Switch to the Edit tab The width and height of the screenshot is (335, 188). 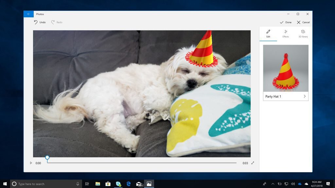268,34
